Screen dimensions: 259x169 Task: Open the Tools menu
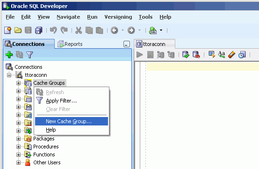(x=145, y=17)
